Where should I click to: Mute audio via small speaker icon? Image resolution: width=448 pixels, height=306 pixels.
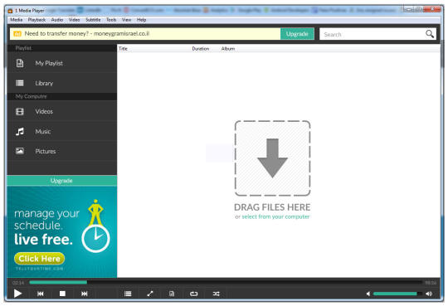point(368,294)
